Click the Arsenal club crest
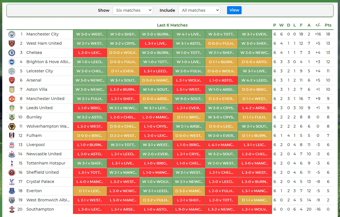Image resolution: width=340 pixels, height=217 pixels. click(x=12, y=80)
